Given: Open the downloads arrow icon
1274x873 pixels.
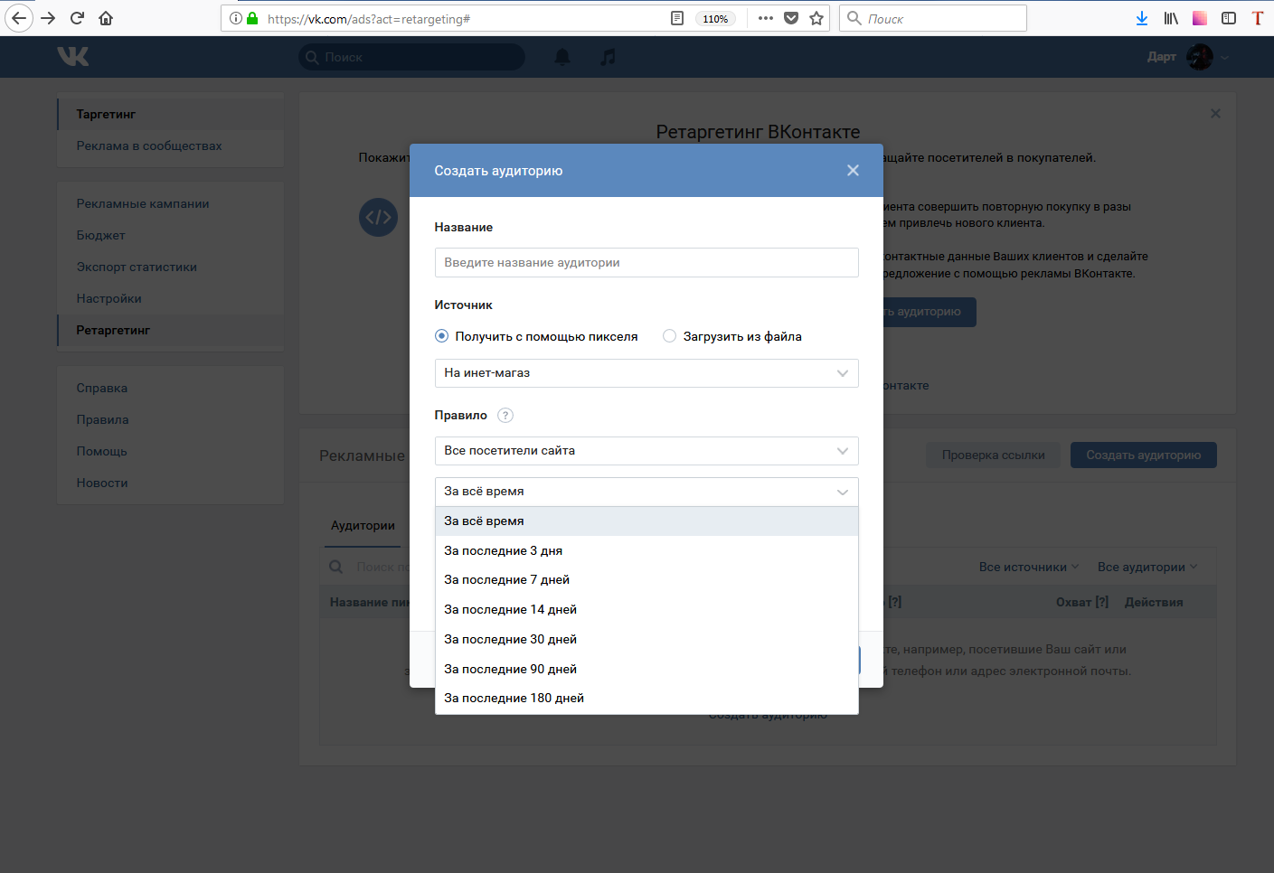Looking at the screenshot, I should click(1142, 18).
